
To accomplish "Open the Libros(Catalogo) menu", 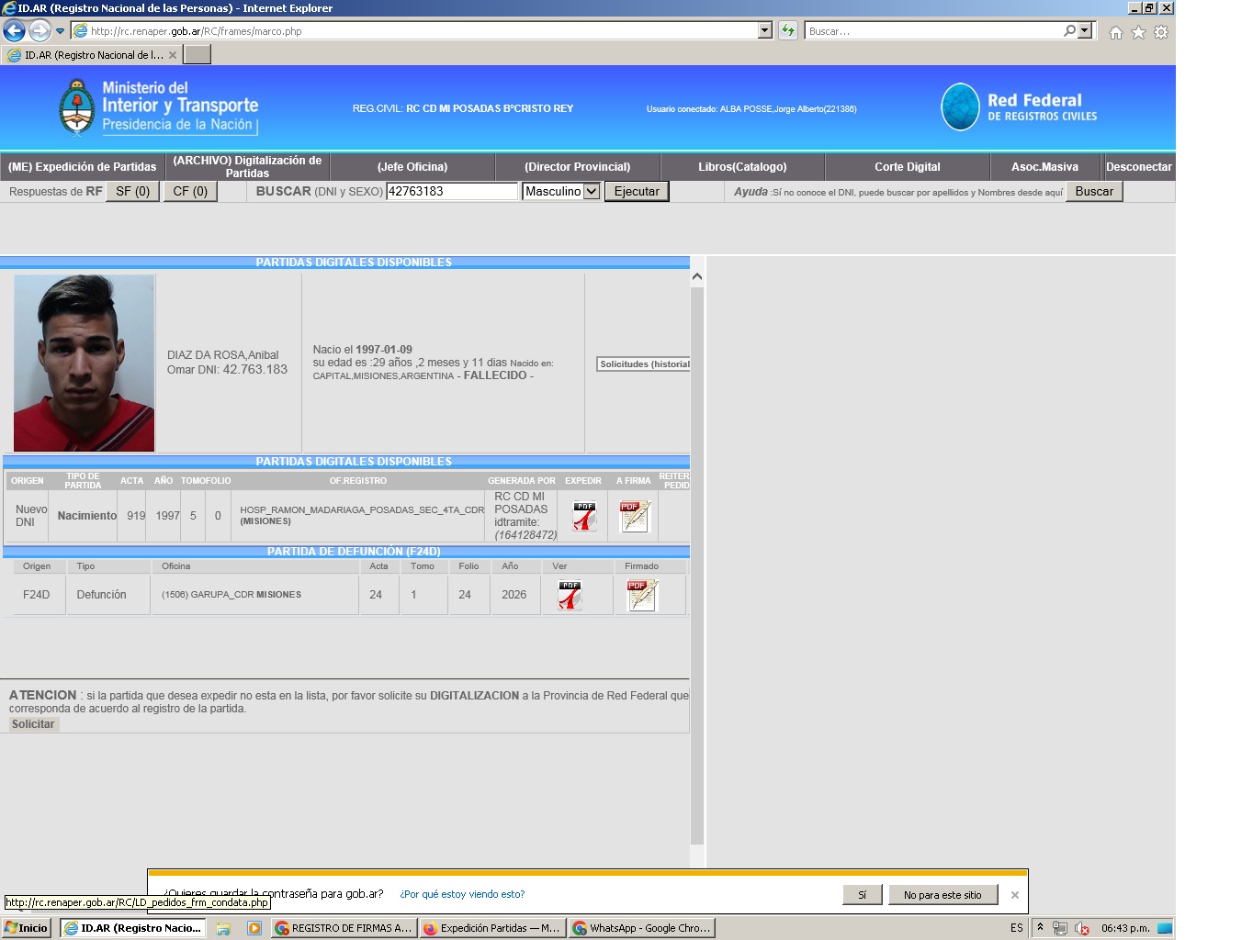I will click(x=742, y=167).
